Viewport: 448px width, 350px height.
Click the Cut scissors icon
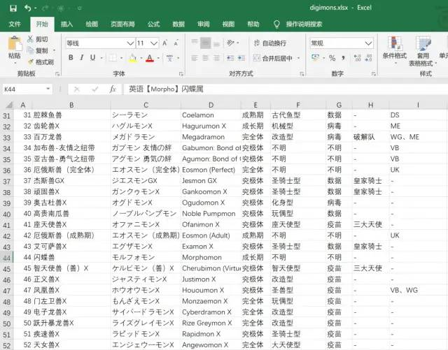tap(30, 39)
